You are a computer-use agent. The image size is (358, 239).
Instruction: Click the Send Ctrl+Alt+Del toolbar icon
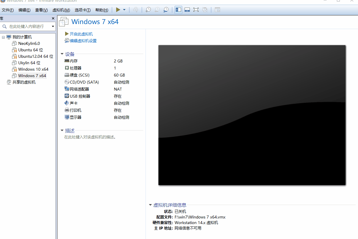(x=136, y=10)
